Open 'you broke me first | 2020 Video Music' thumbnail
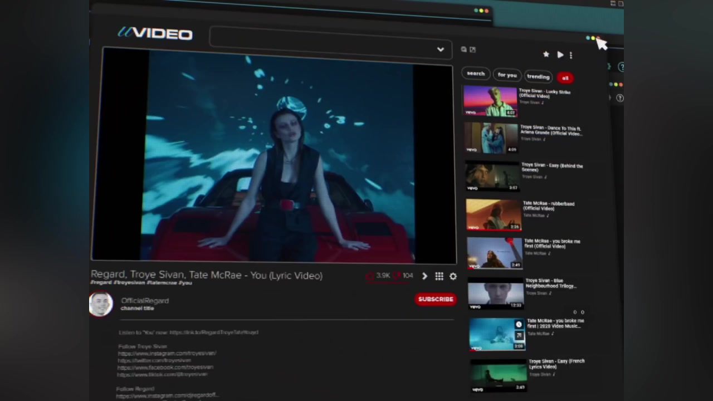This screenshot has width=713, height=401. (x=497, y=334)
